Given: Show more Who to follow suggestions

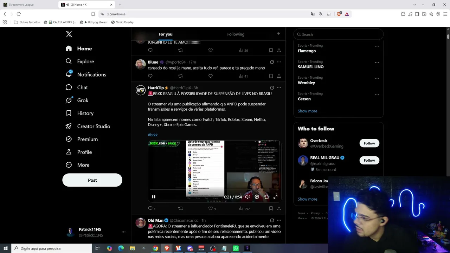Looking at the screenshot, I should (307, 199).
